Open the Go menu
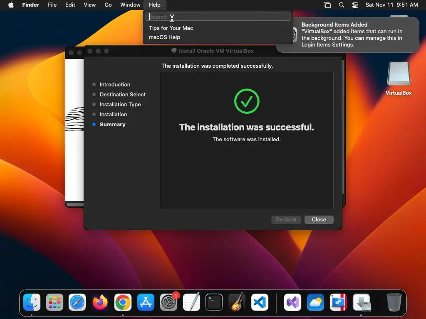This screenshot has height=319, width=426. 108,5
